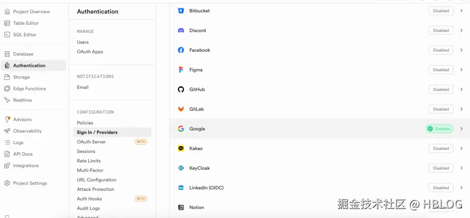The width and height of the screenshot is (470, 218).
Task: Click the Notion provider row
Action: [196, 207]
